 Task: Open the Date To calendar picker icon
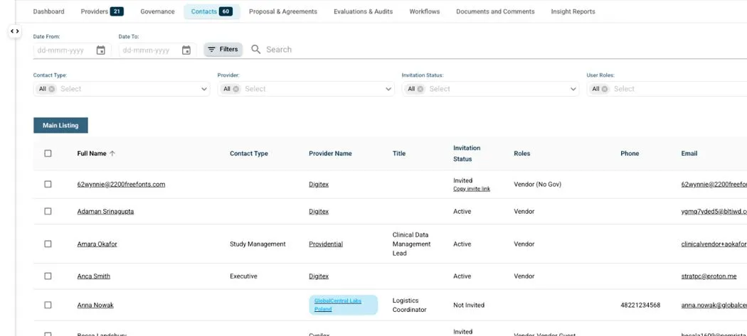click(186, 50)
